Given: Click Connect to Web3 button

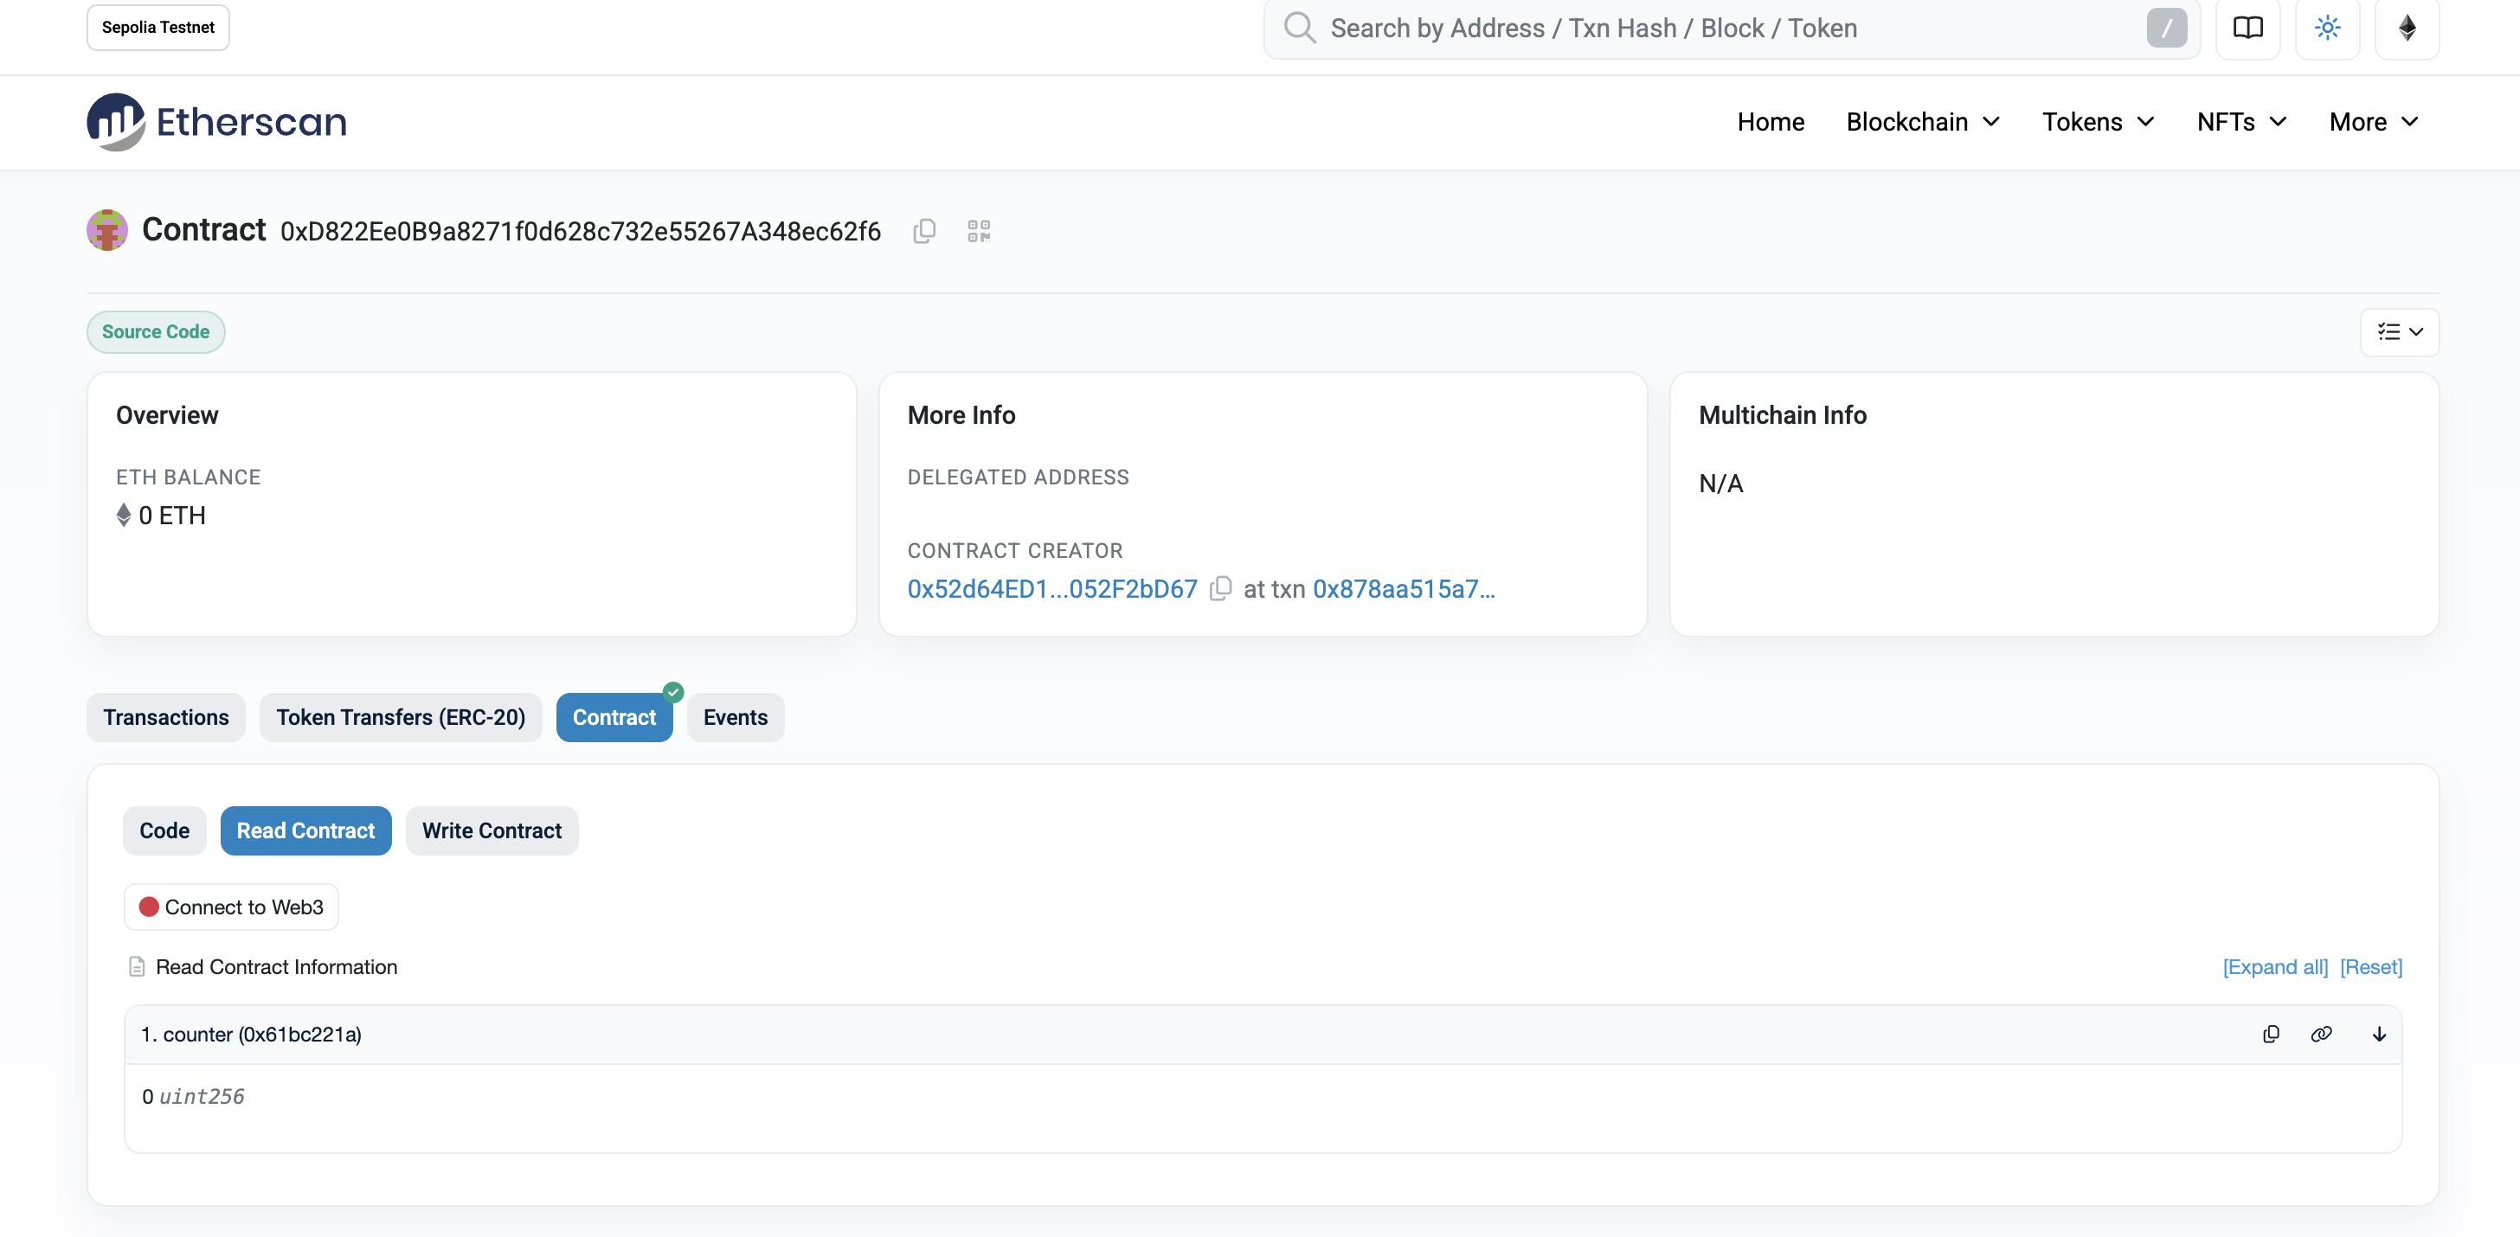Looking at the screenshot, I should [231, 907].
